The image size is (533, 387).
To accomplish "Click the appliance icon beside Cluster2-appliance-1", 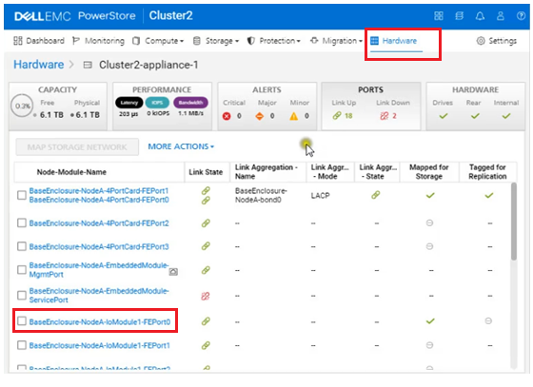I will point(88,65).
